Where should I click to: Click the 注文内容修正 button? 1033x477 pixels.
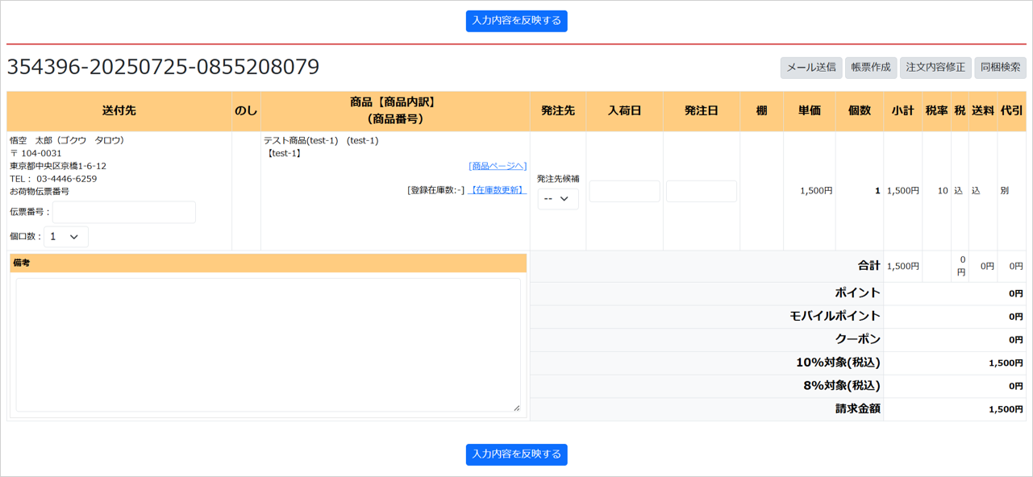pyautogui.click(x=935, y=68)
